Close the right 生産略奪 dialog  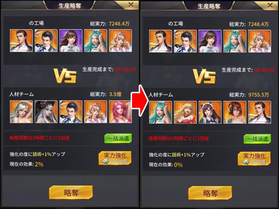click(x=270, y=5)
